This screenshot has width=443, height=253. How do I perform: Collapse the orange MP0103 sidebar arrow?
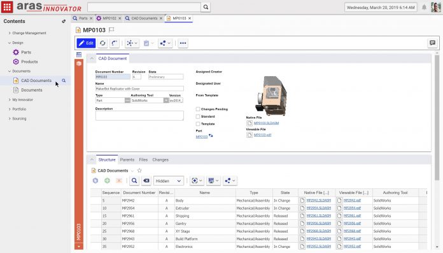click(x=79, y=247)
